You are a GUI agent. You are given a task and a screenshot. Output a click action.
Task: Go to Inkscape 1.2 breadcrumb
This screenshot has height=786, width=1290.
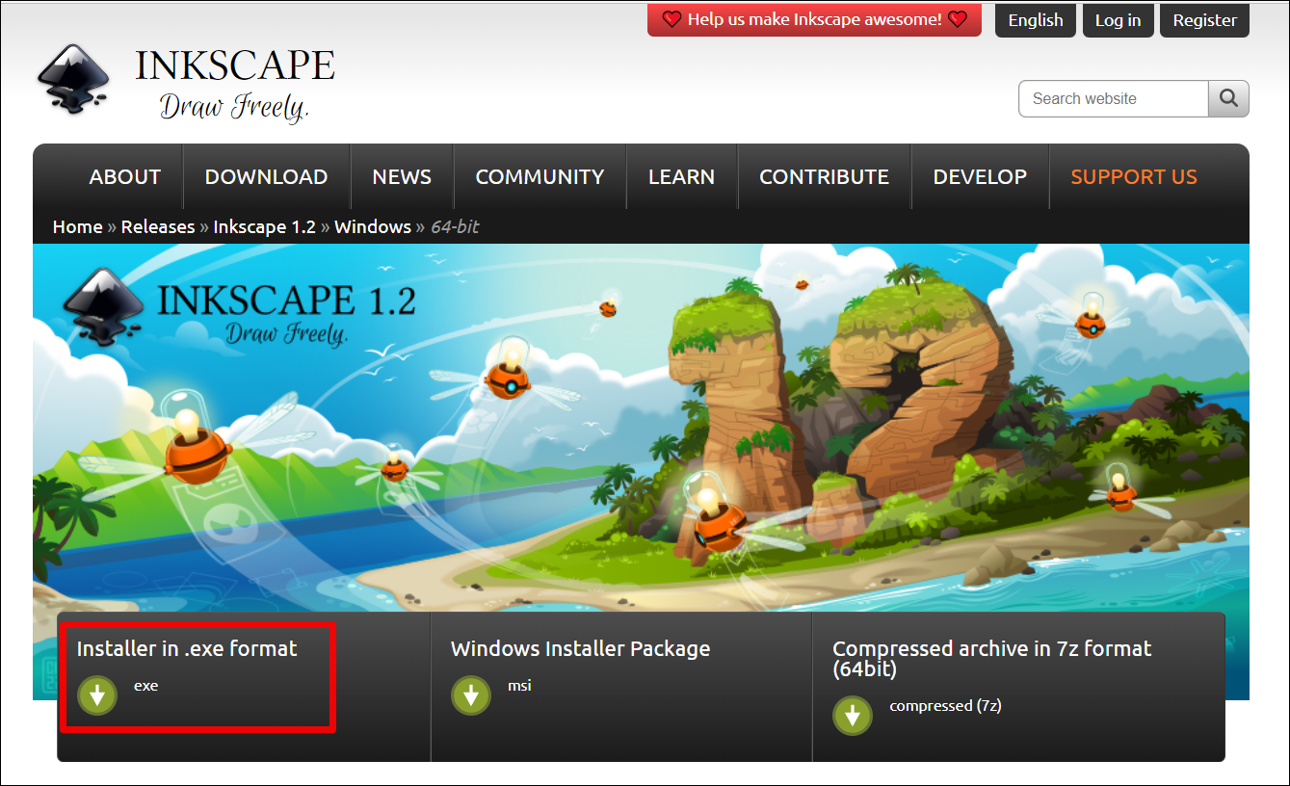[264, 227]
